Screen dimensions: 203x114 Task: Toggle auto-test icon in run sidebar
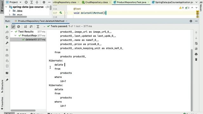[7, 37]
